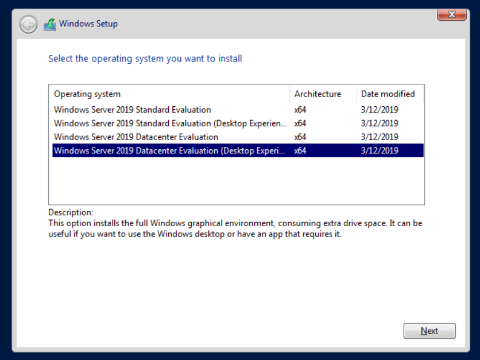Close the Windows Setup window
Viewport: 480px width, 360px height.
click(451, 14)
